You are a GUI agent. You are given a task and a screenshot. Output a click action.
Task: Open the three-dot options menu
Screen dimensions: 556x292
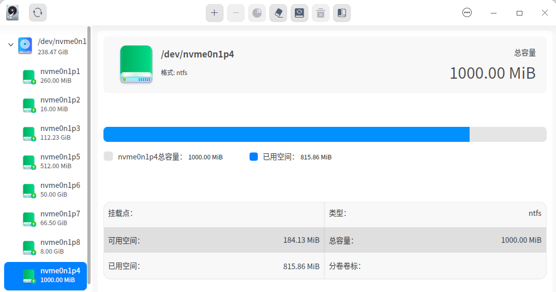pos(467,13)
